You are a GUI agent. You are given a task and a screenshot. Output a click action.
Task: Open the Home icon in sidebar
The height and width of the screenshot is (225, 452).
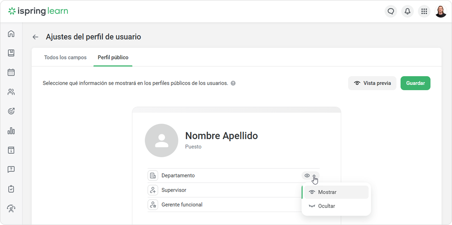[11, 34]
